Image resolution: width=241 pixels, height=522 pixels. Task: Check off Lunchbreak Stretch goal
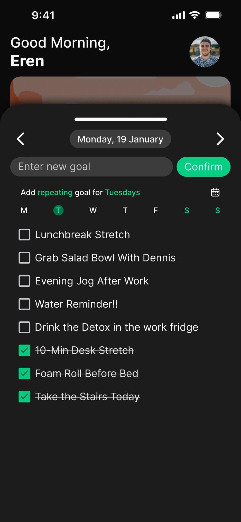tap(24, 235)
